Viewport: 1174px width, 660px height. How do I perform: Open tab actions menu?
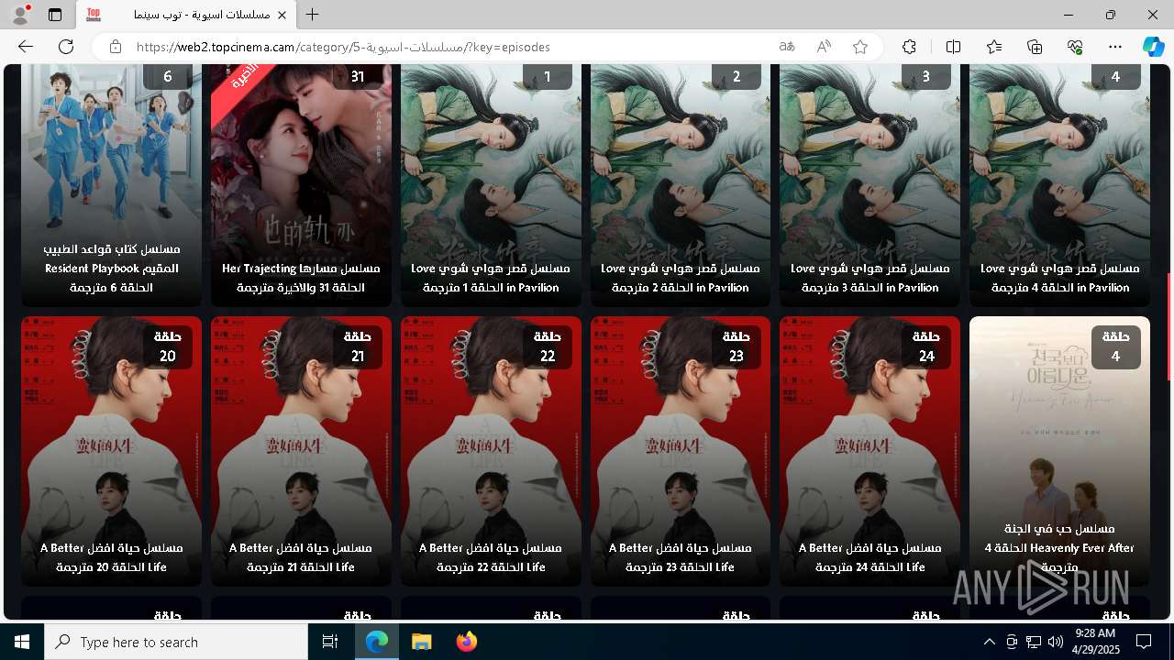coord(55,15)
